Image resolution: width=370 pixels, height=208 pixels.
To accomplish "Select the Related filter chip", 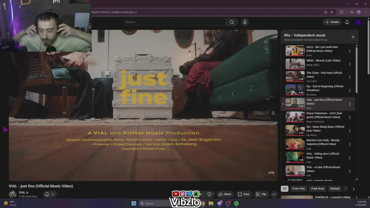I will click(x=335, y=189).
